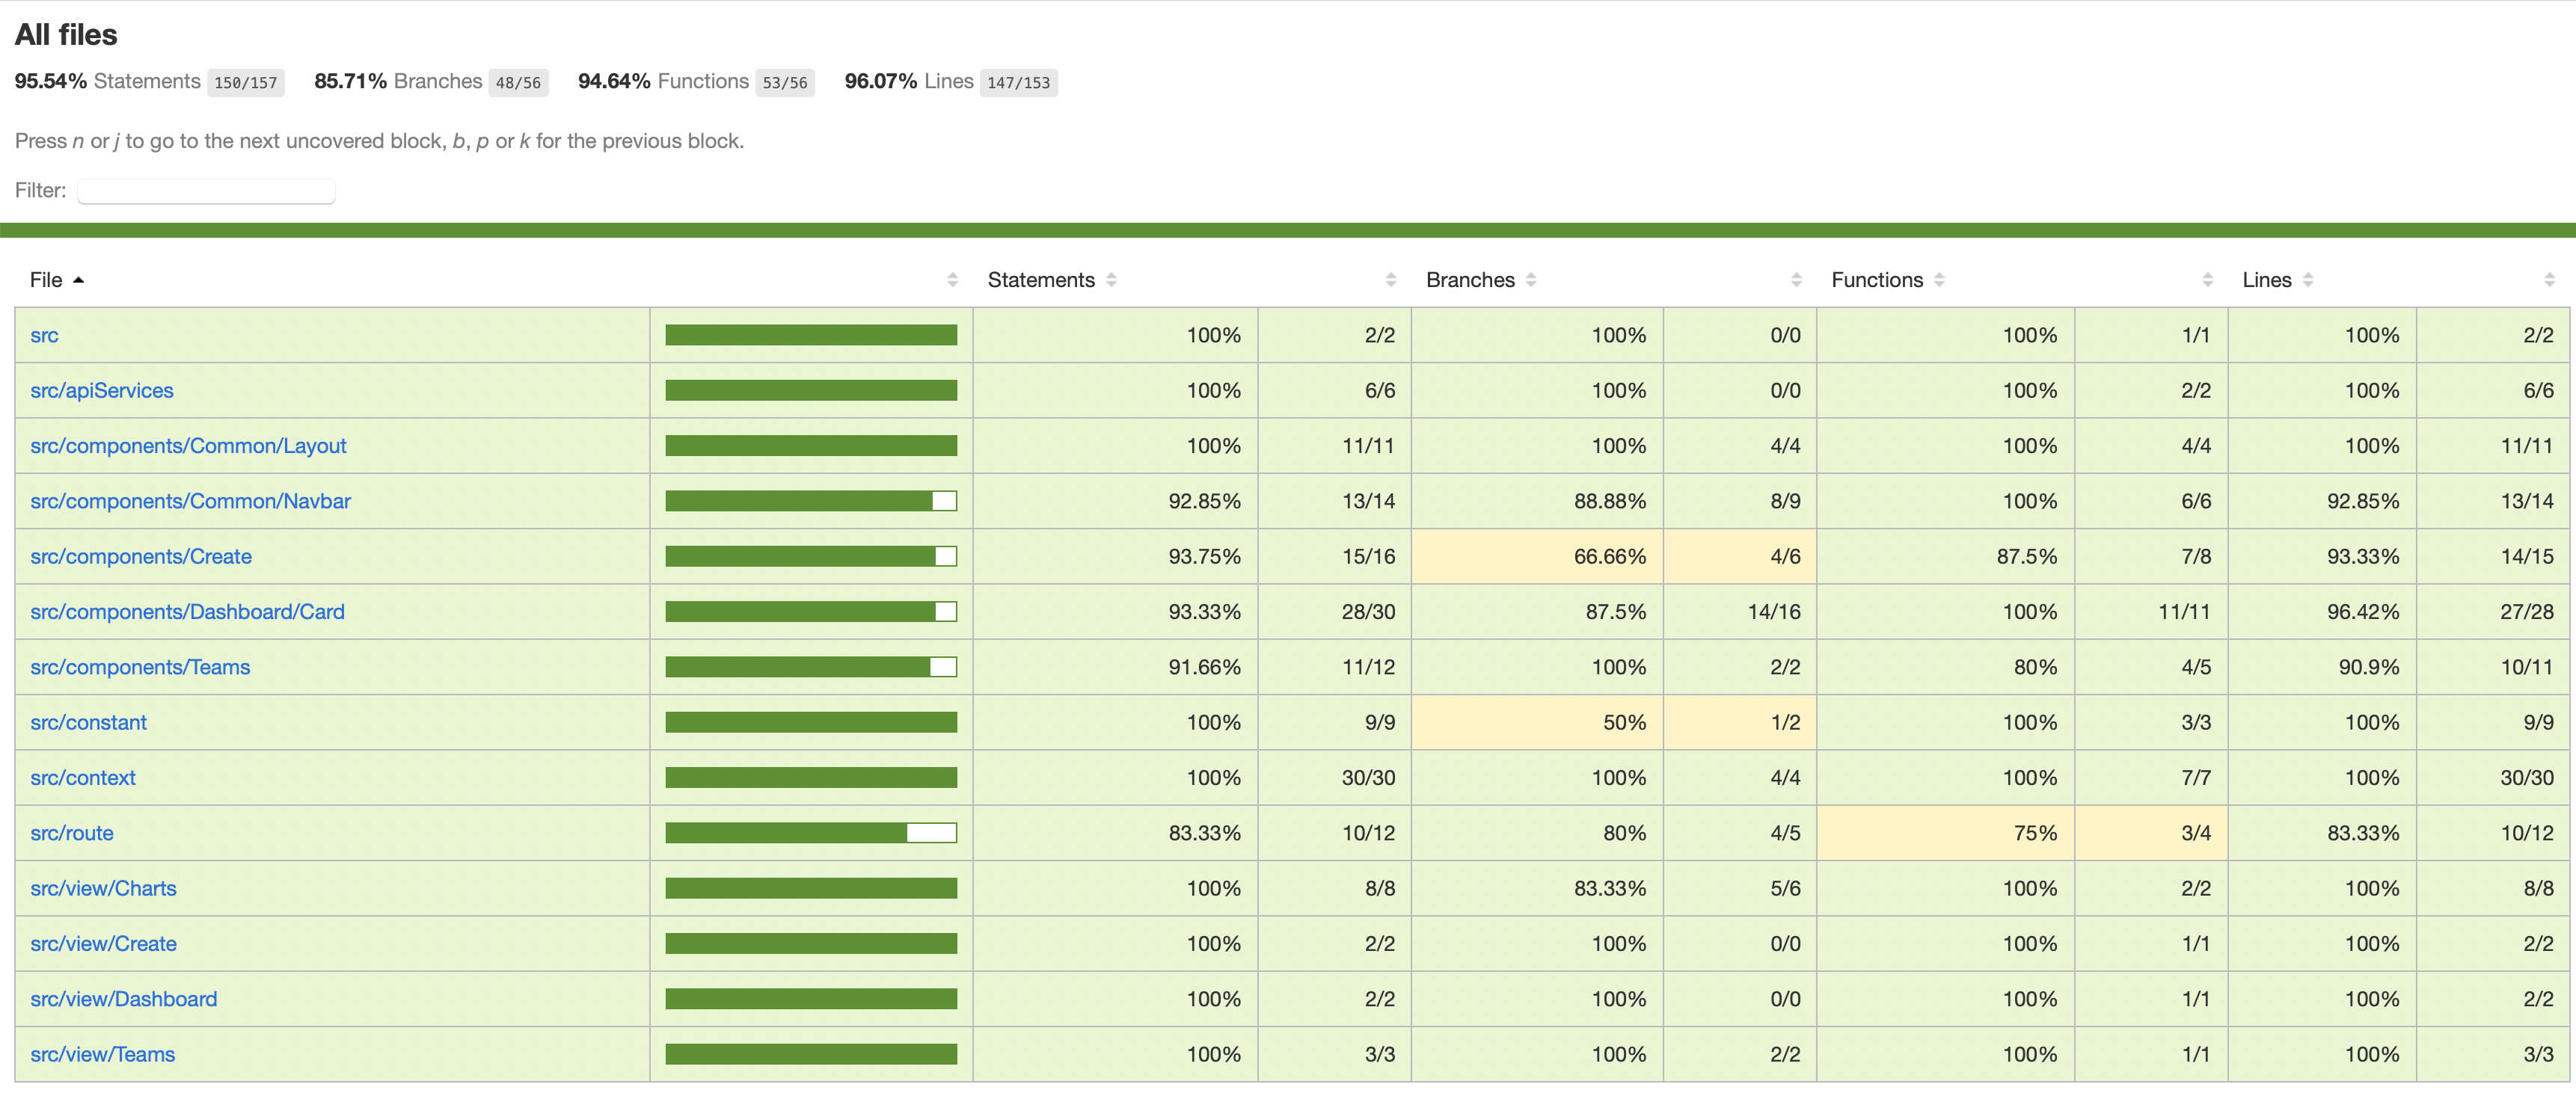Click the Filter text input field
The image size is (2576, 1096).
coord(206,191)
